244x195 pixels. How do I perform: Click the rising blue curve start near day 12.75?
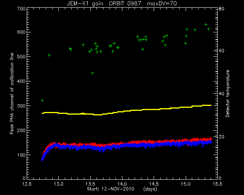tap(42, 158)
